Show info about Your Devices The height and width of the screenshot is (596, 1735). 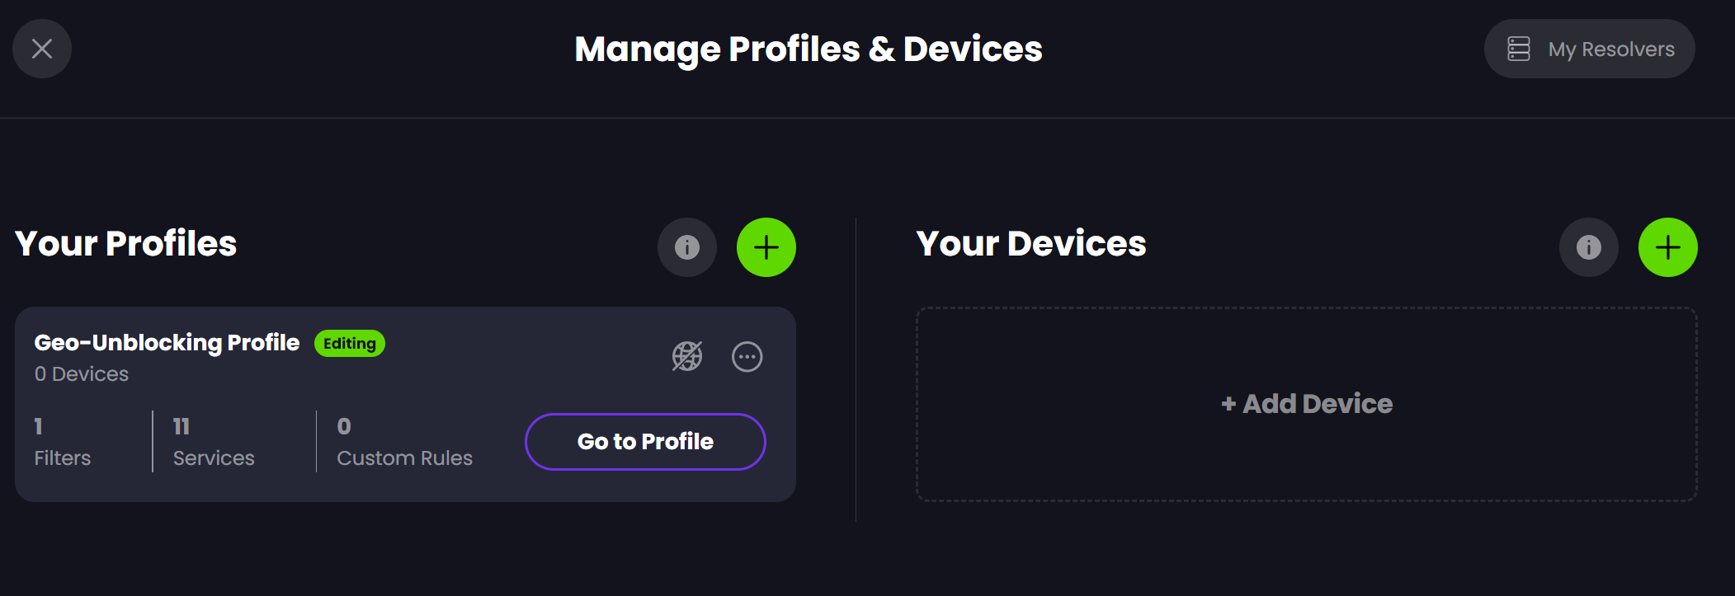pos(1589,247)
